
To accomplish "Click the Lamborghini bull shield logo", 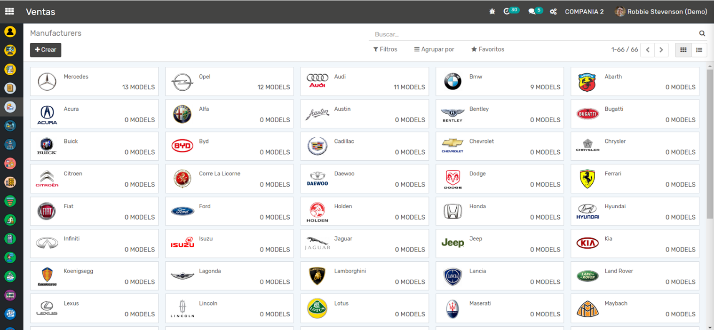I will point(317,276).
